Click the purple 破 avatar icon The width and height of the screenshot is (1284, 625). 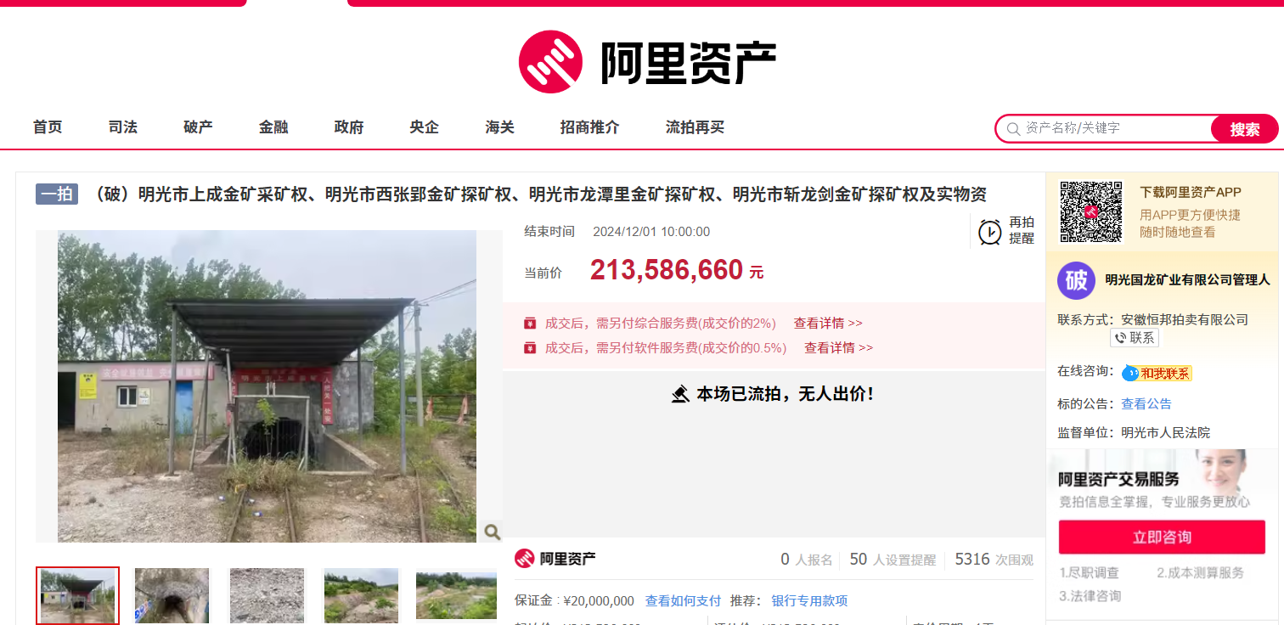pos(1076,280)
